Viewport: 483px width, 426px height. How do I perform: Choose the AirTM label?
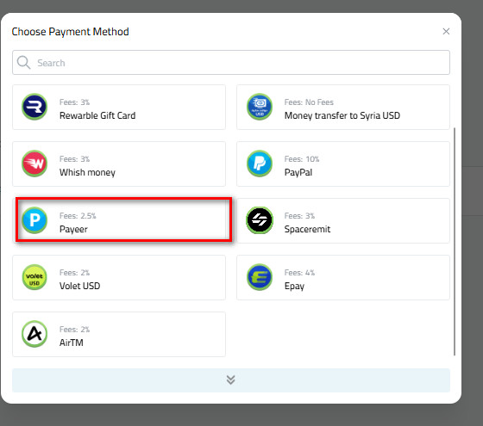click(x=71, y=343)
